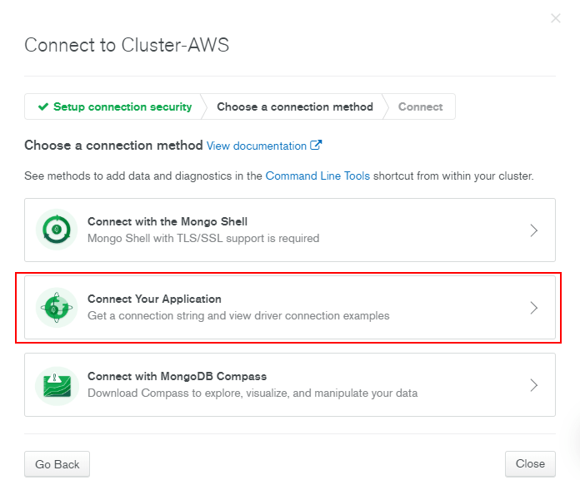Viewport: 580px width, 480px height.
Task: Click the external link icon after View documentation
Action: [x=316, y=146]
